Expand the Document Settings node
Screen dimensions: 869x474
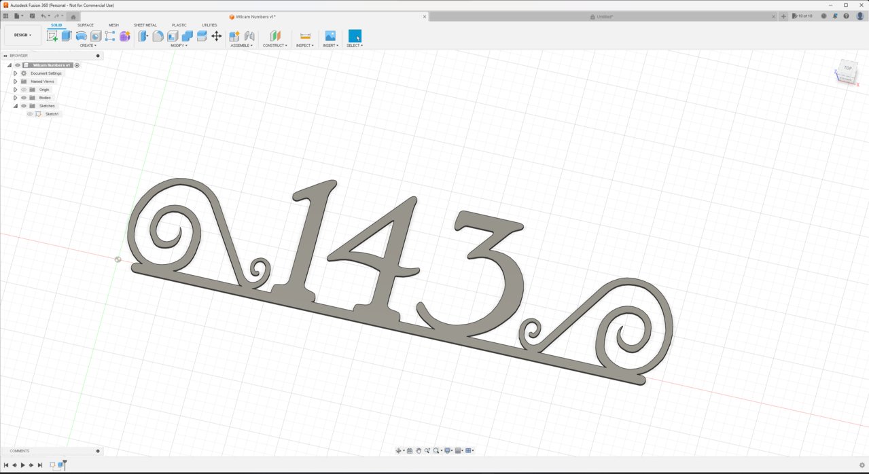[x=15, y=73]
